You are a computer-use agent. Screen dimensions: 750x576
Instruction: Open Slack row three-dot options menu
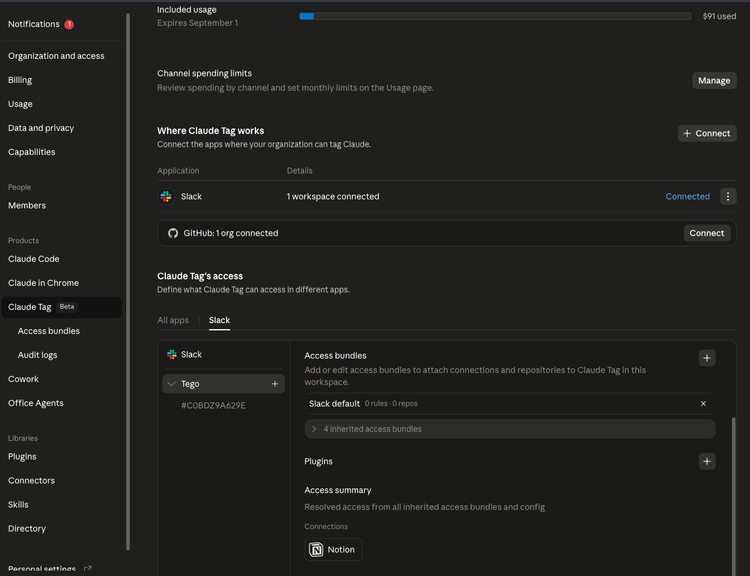pyautogui.click(x=728, y=196)
